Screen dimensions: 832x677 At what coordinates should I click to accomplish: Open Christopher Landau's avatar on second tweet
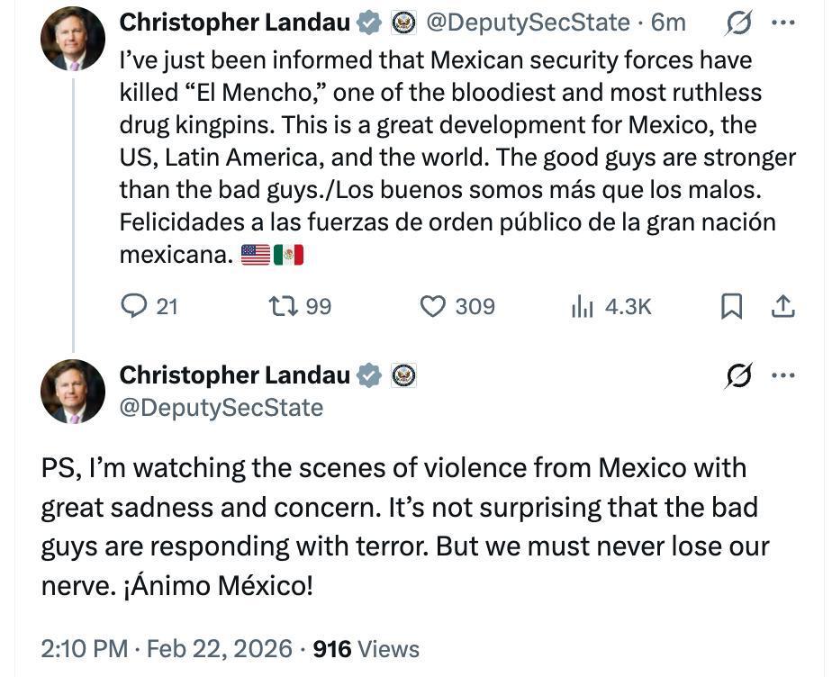click(73, 392)
